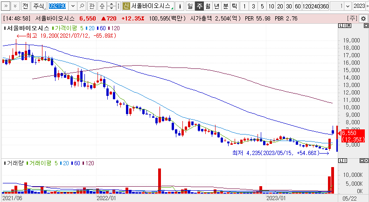Click the 2023 date field
The width and height of the screenshot is (369, 202).
point(360,6)
